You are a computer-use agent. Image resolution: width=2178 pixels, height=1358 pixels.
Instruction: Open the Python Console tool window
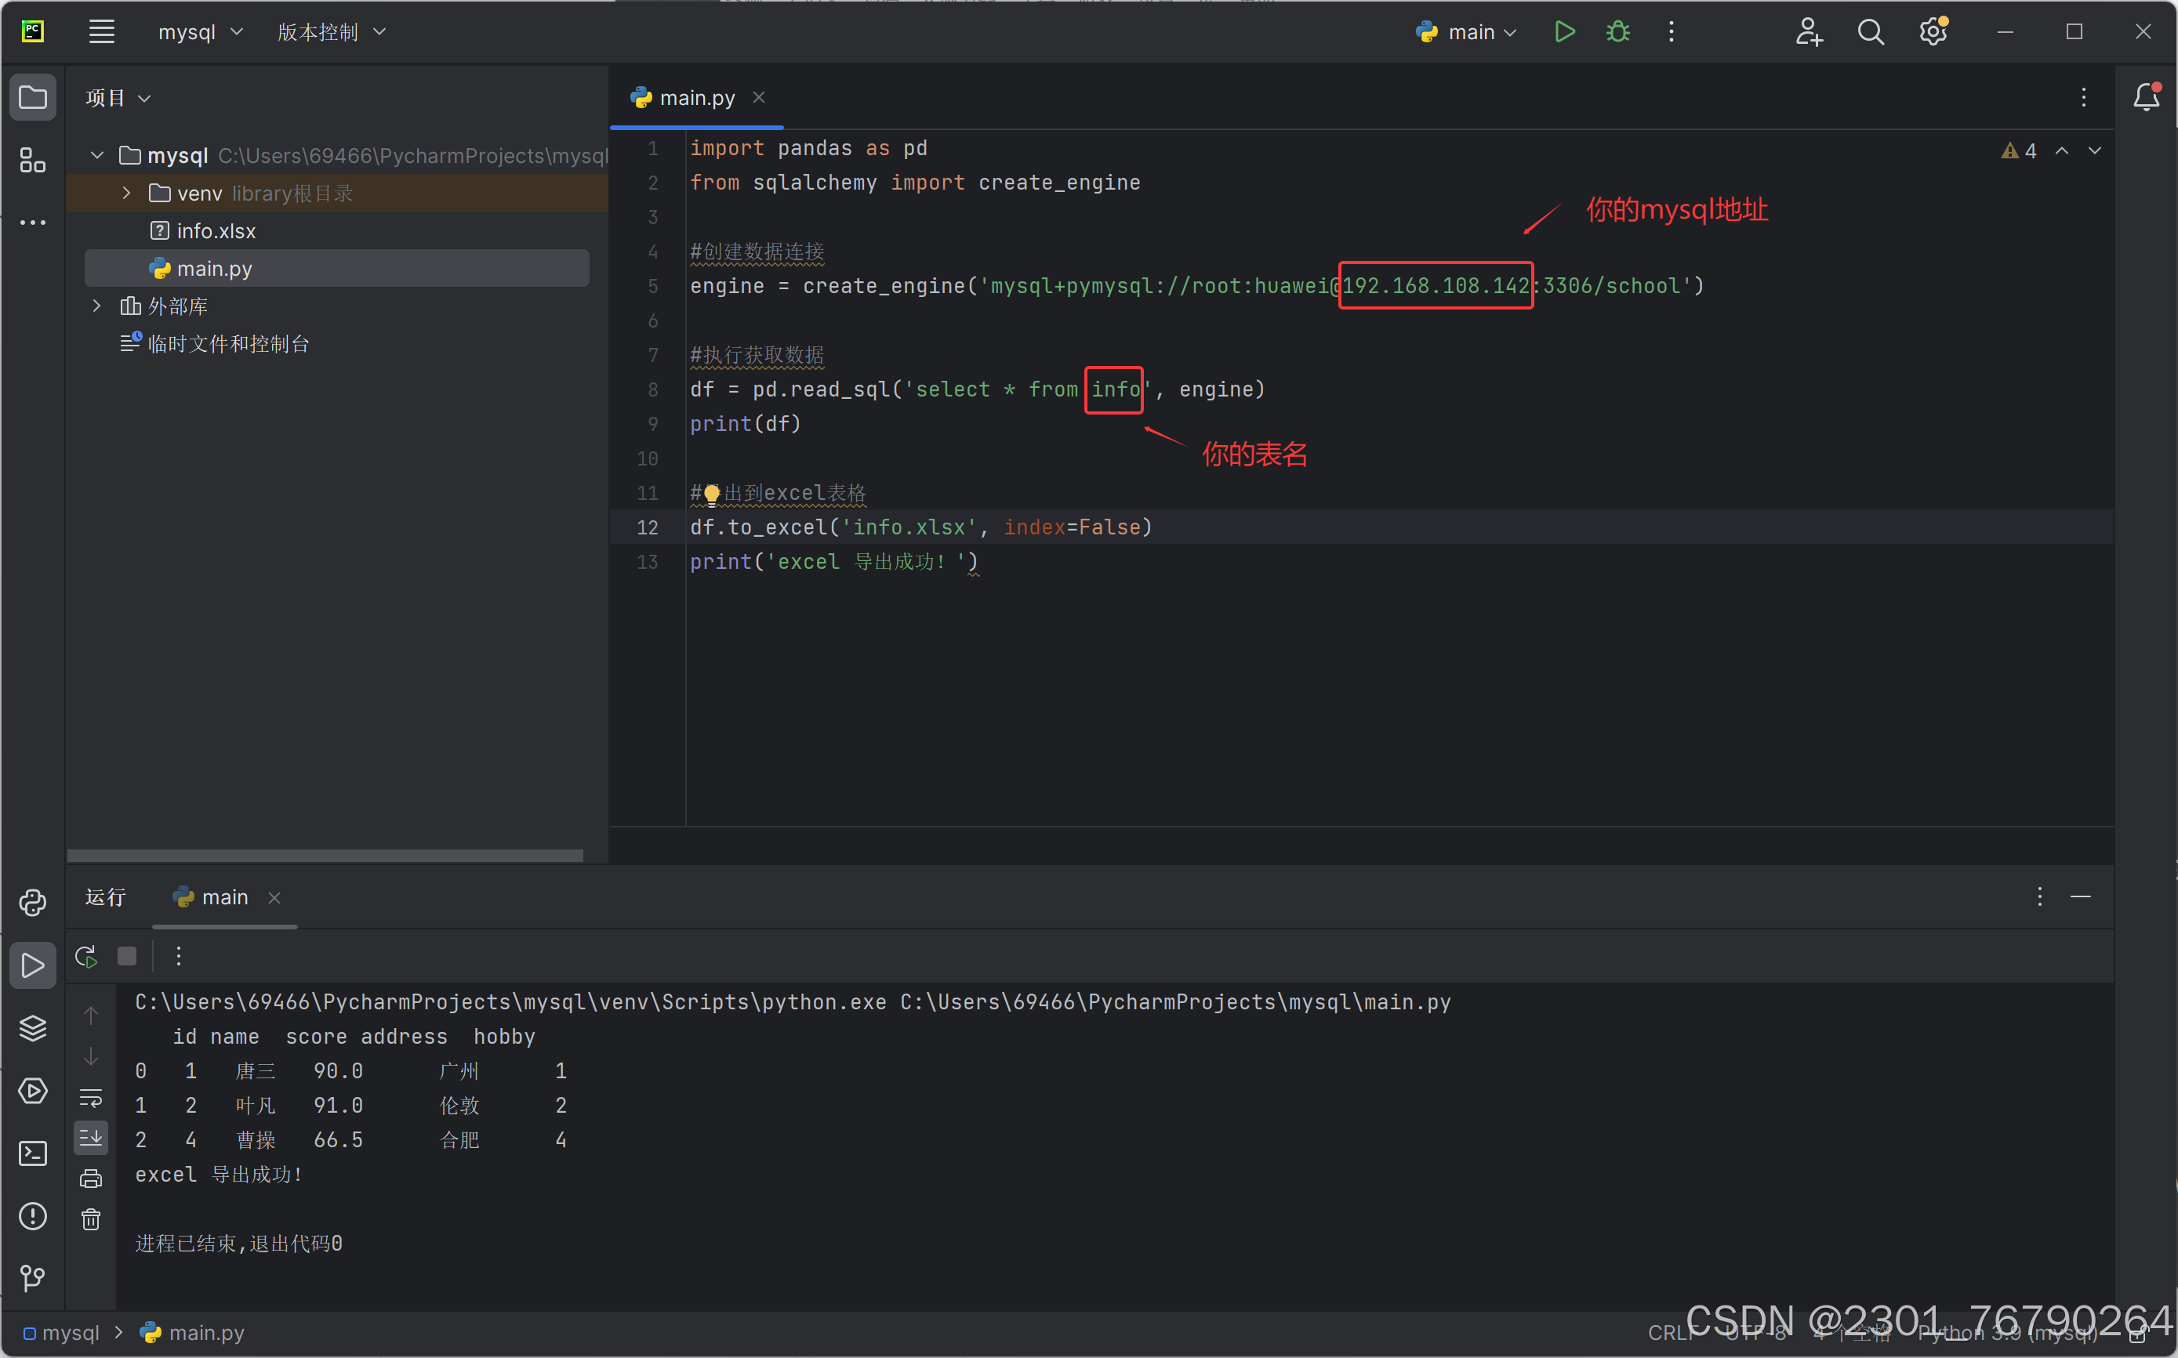coord(33,902)
